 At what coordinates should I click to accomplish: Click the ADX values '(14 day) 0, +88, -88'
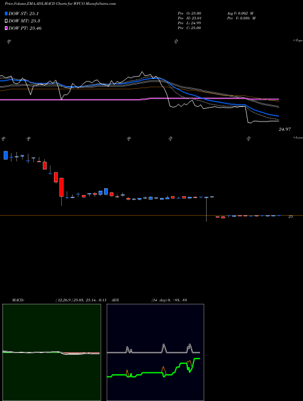[x=169, y=300]
